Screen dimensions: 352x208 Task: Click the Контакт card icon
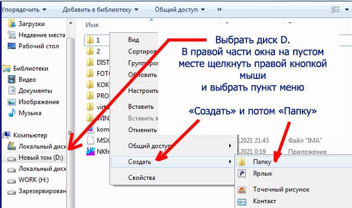pos(242,202)
